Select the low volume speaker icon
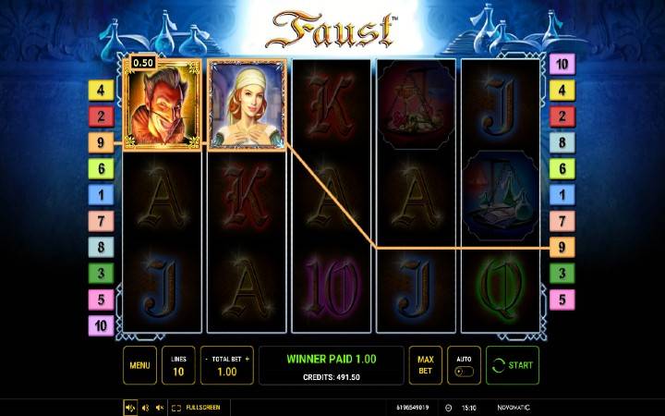Screen dimensions: 665x416 click(x=145, y=408)
